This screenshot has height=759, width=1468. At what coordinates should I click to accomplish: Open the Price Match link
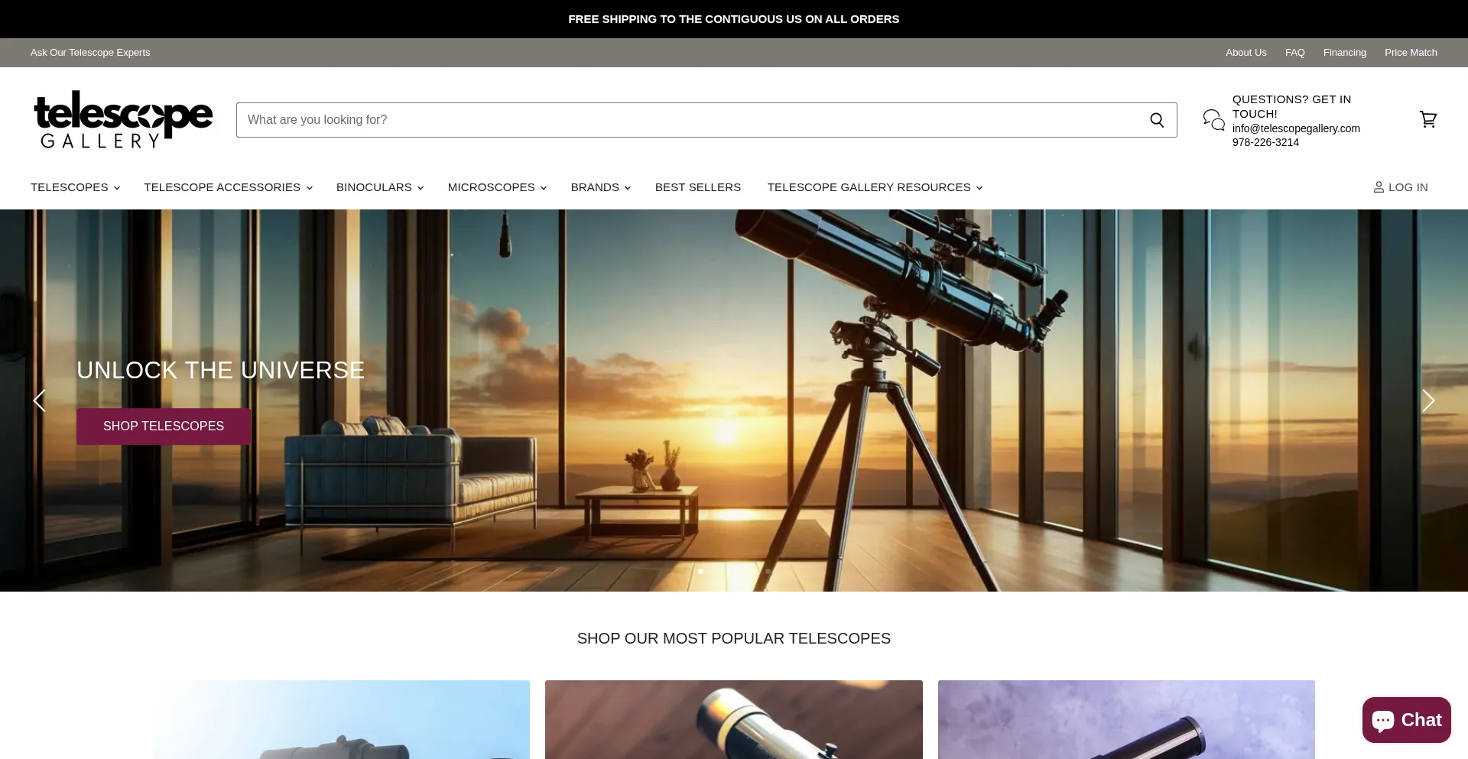[x=1410, y=53]
